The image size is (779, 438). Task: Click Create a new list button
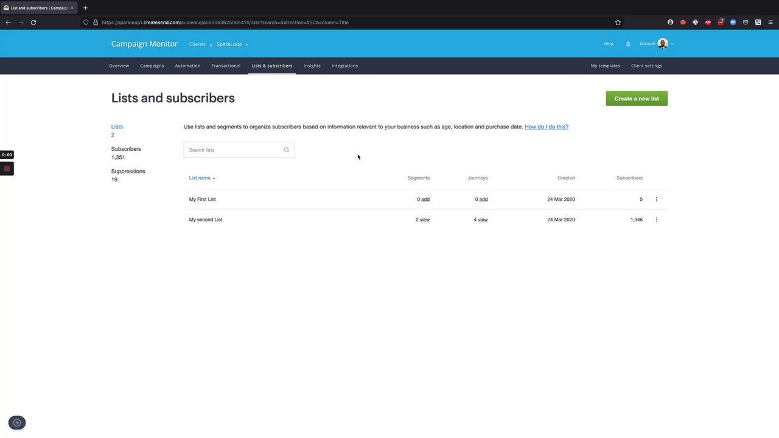[x=637, y=99]
